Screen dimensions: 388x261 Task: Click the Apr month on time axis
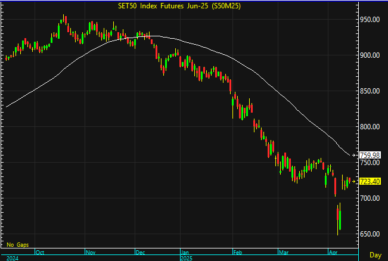[333, 252]
